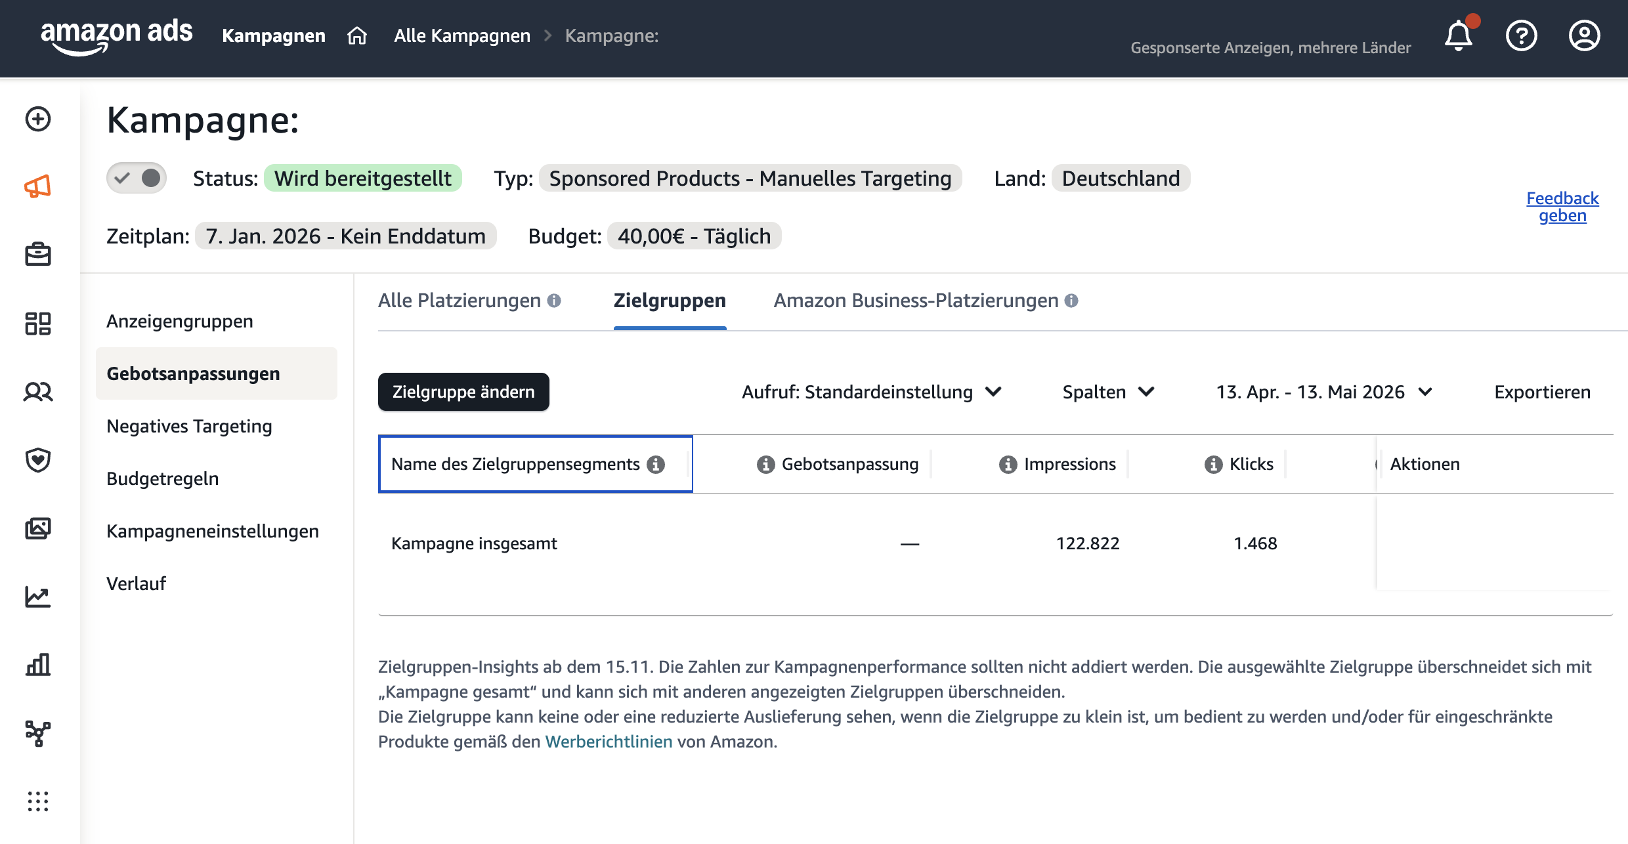Click the 122.822 impressions value
This screenshot has width=1628, height=844.
click(x=1088, y=543)
